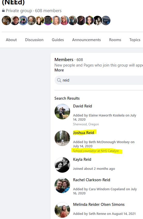This screenshot has width=143, height=219.
Task: Click the magnifier icon in member search
Action: coord(59,80)
